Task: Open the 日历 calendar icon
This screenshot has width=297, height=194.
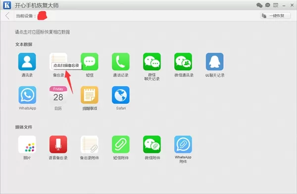Action: tap(58, 95)
